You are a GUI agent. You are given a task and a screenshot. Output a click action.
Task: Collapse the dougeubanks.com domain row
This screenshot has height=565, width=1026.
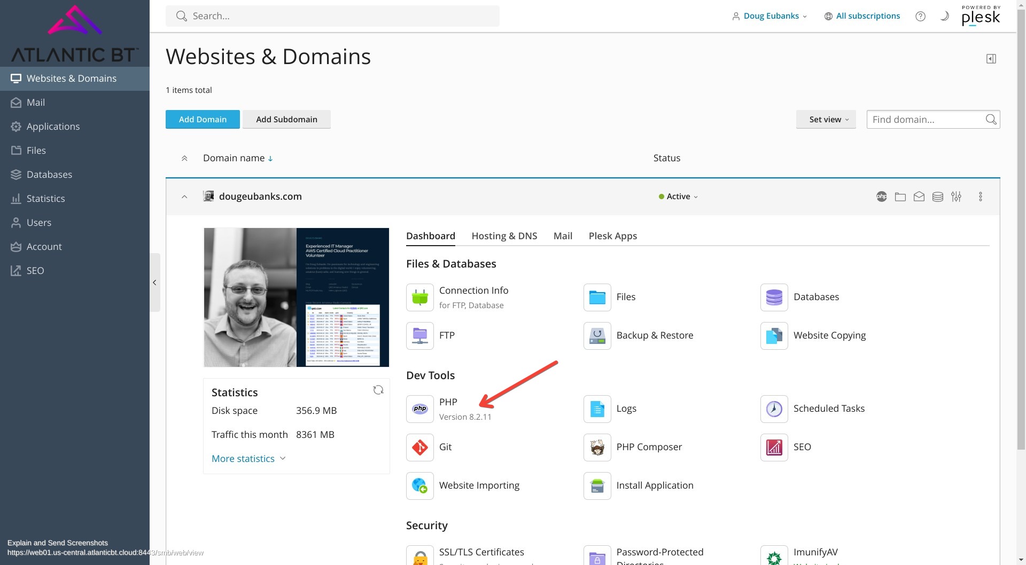coord(184,197)
